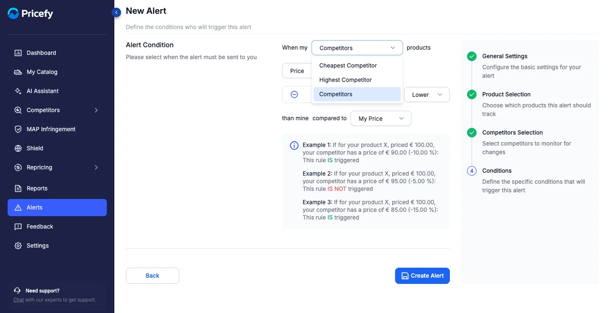Open Settings from the sidebar
Viewport: 610px width, 313px height.
coord(57,246)
